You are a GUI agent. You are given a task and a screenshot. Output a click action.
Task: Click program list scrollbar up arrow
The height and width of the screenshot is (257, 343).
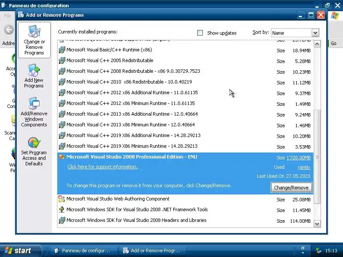point(317,44)
